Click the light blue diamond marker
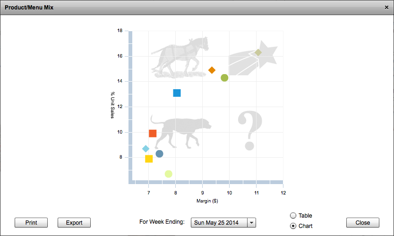The height and width of the screenshot is (236, 394). pos(146,149)
